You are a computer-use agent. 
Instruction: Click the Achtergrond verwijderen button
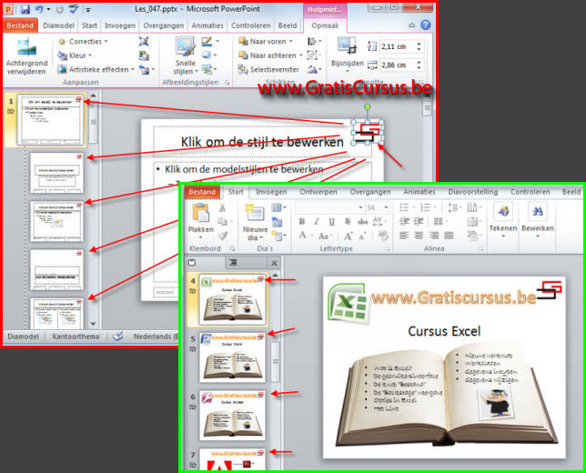(26, 56)
